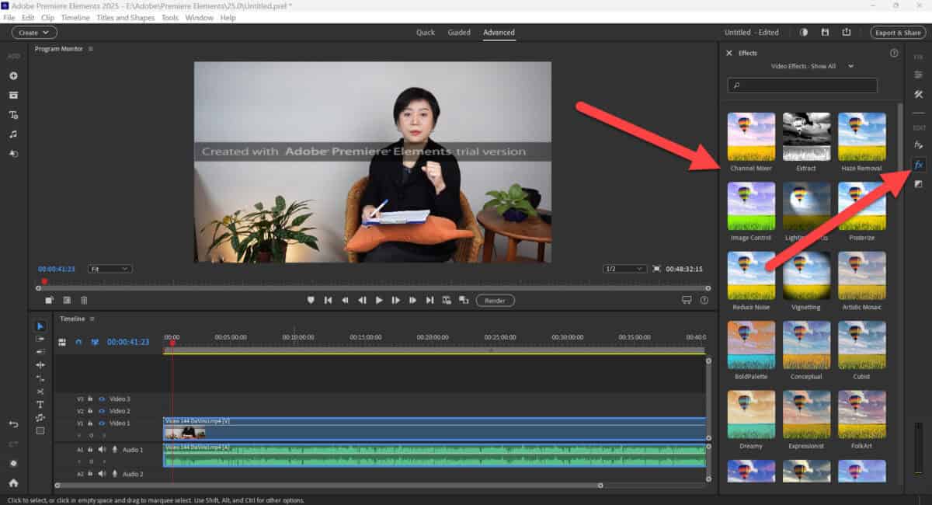Screen dimensions: 932x505
Task: Open the Tools wrench icon in right sidebar
Action: pyautogui.click(x=918, y=94)
